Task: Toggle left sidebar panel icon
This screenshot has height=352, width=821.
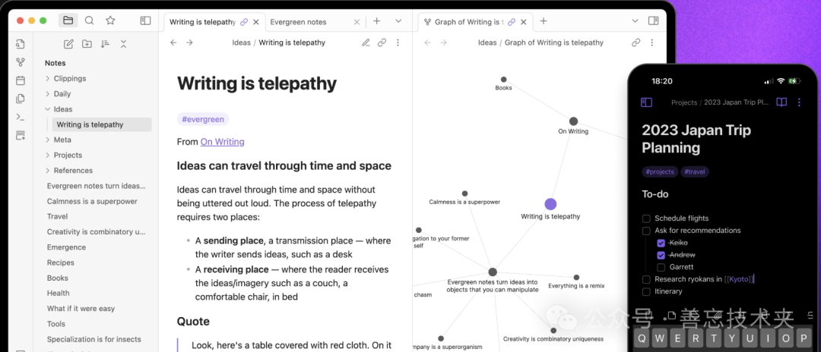Action: click(x=145, y=20)
